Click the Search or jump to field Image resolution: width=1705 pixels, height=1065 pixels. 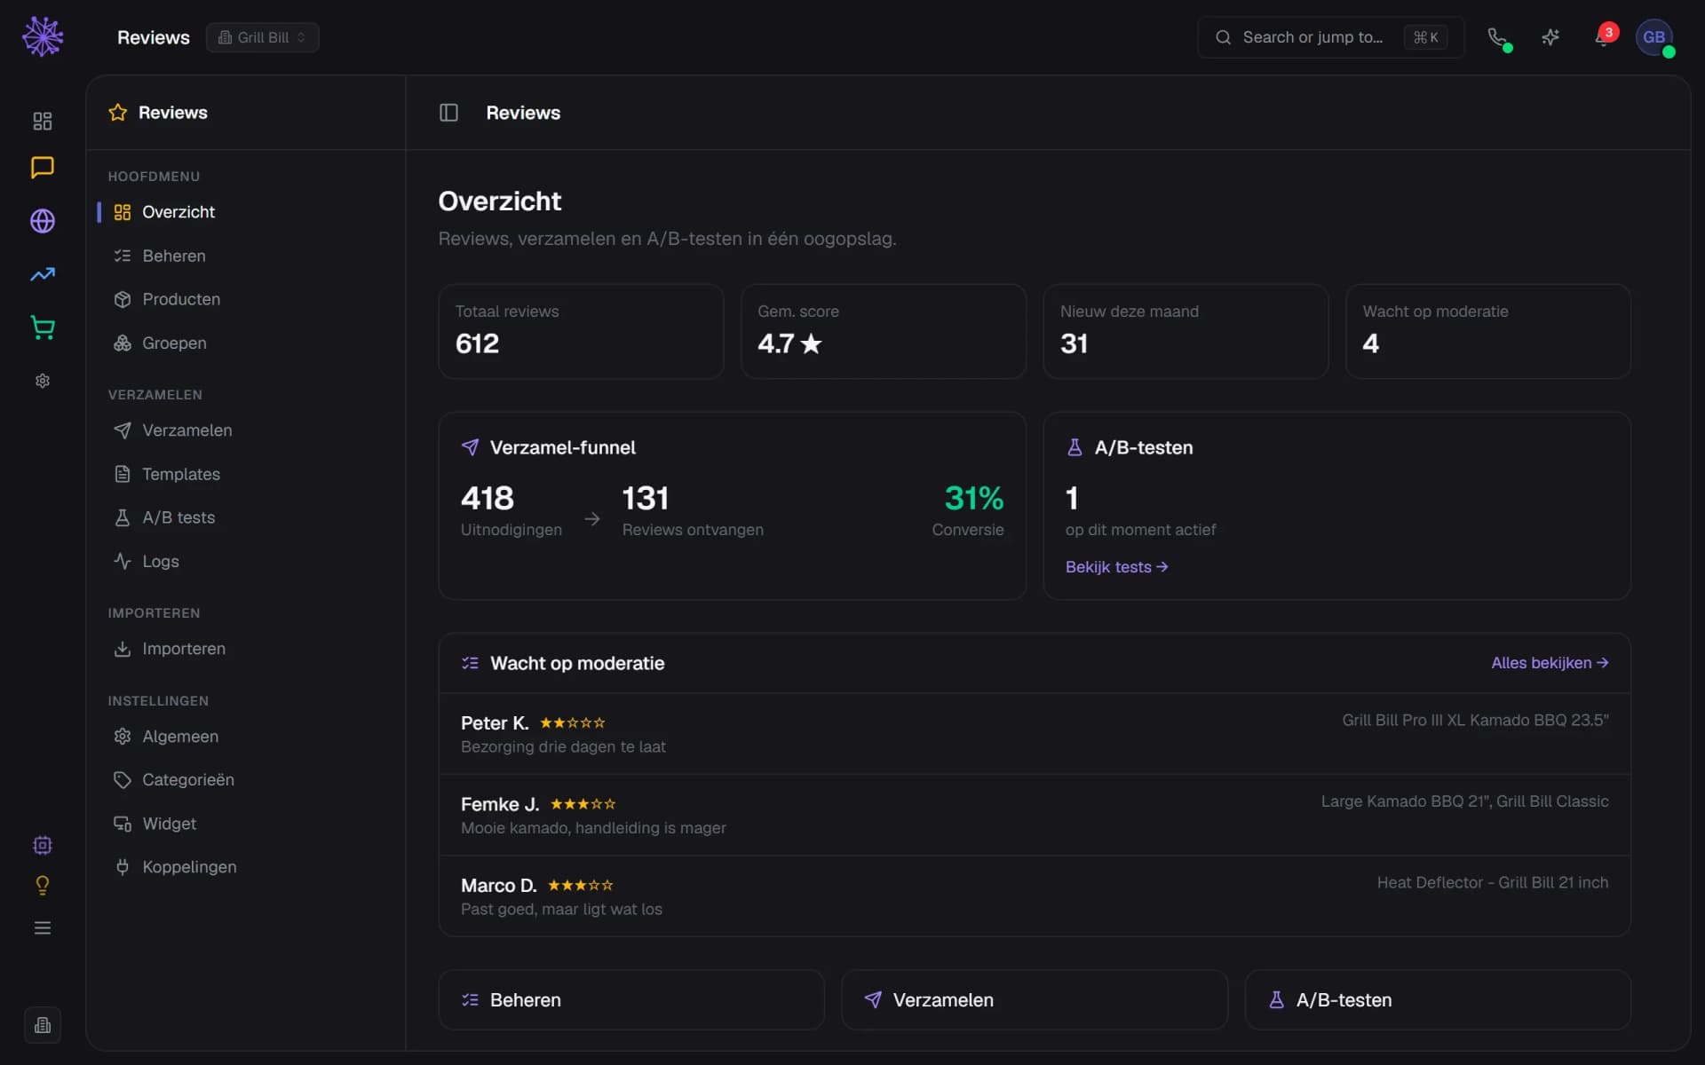pos(1329,37)
